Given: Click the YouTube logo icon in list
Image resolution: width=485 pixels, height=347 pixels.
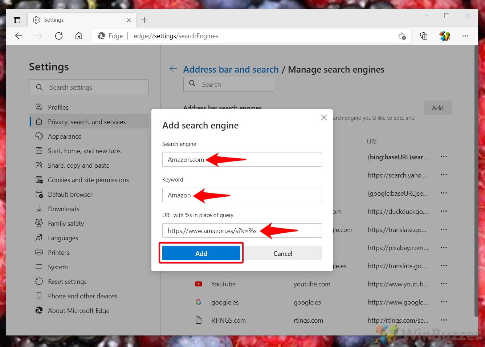Looking at the screenshot, I should click(199, 284).
